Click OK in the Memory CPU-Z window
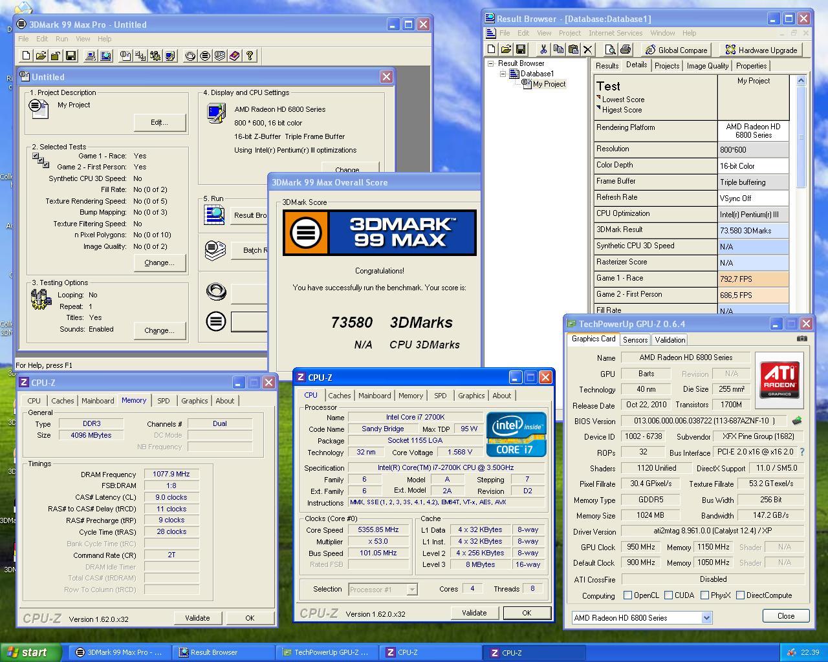This screenshot has width=828, height=662. click(x=250, y=618)
